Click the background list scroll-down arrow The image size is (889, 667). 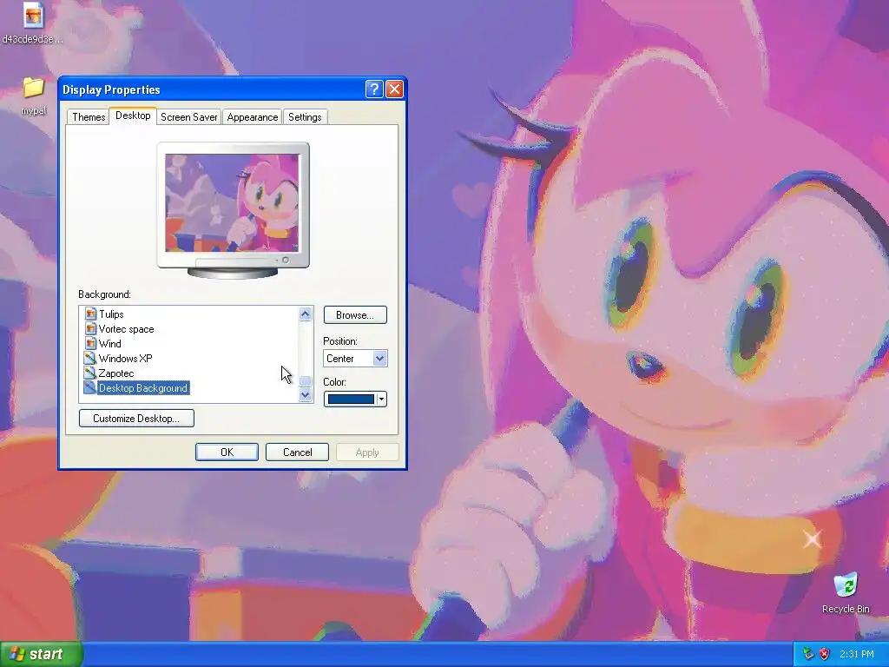tap(305, 395)
